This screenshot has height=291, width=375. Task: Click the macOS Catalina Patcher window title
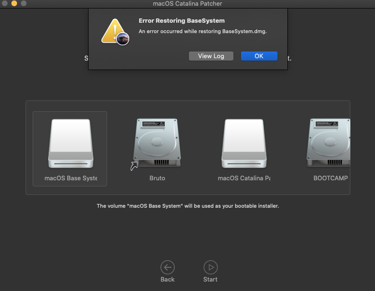(187, 4)
